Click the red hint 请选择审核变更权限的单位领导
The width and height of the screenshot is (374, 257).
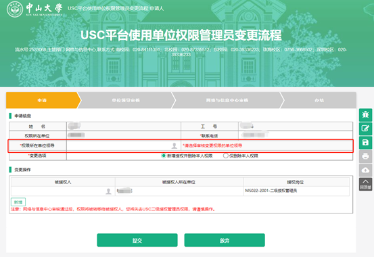pyautogui.click(x=212, y=145)
